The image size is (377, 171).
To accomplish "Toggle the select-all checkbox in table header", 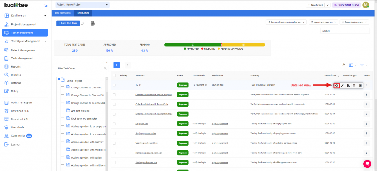I will tap(114, 76).
